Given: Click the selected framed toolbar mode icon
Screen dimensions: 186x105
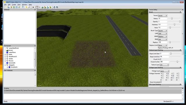Looking at the screenshot, I should click(x=37, y=7).
